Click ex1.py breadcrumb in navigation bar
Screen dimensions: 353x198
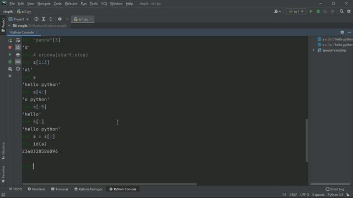pyautogui.click(x=24, y=12)
